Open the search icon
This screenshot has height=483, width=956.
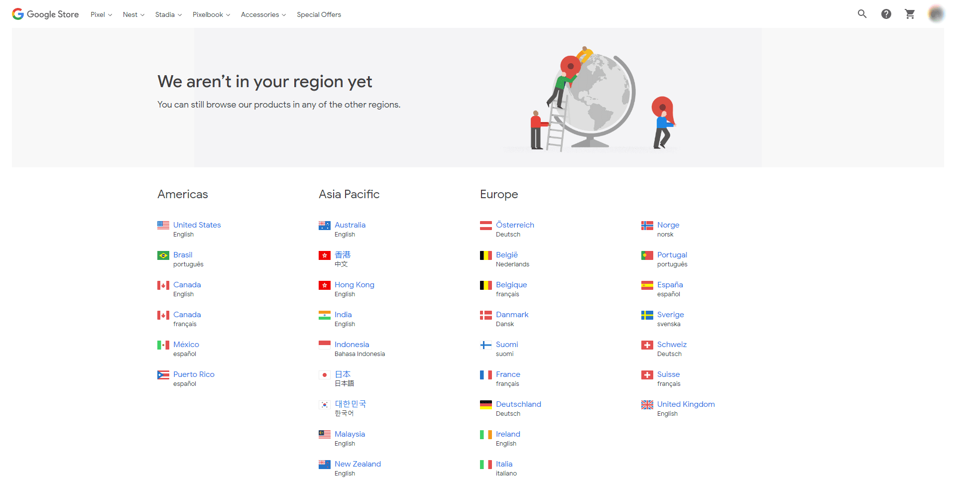pyautogui.click(x=862, y=14)
